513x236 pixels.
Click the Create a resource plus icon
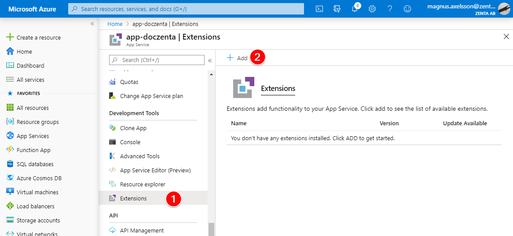click(10, 37)
